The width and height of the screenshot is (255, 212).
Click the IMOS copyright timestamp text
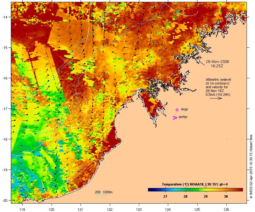tap(251, 166)
